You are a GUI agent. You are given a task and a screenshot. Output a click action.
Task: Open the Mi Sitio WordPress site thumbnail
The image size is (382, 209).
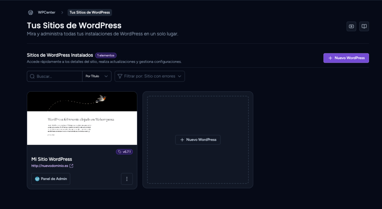[82, 118]
